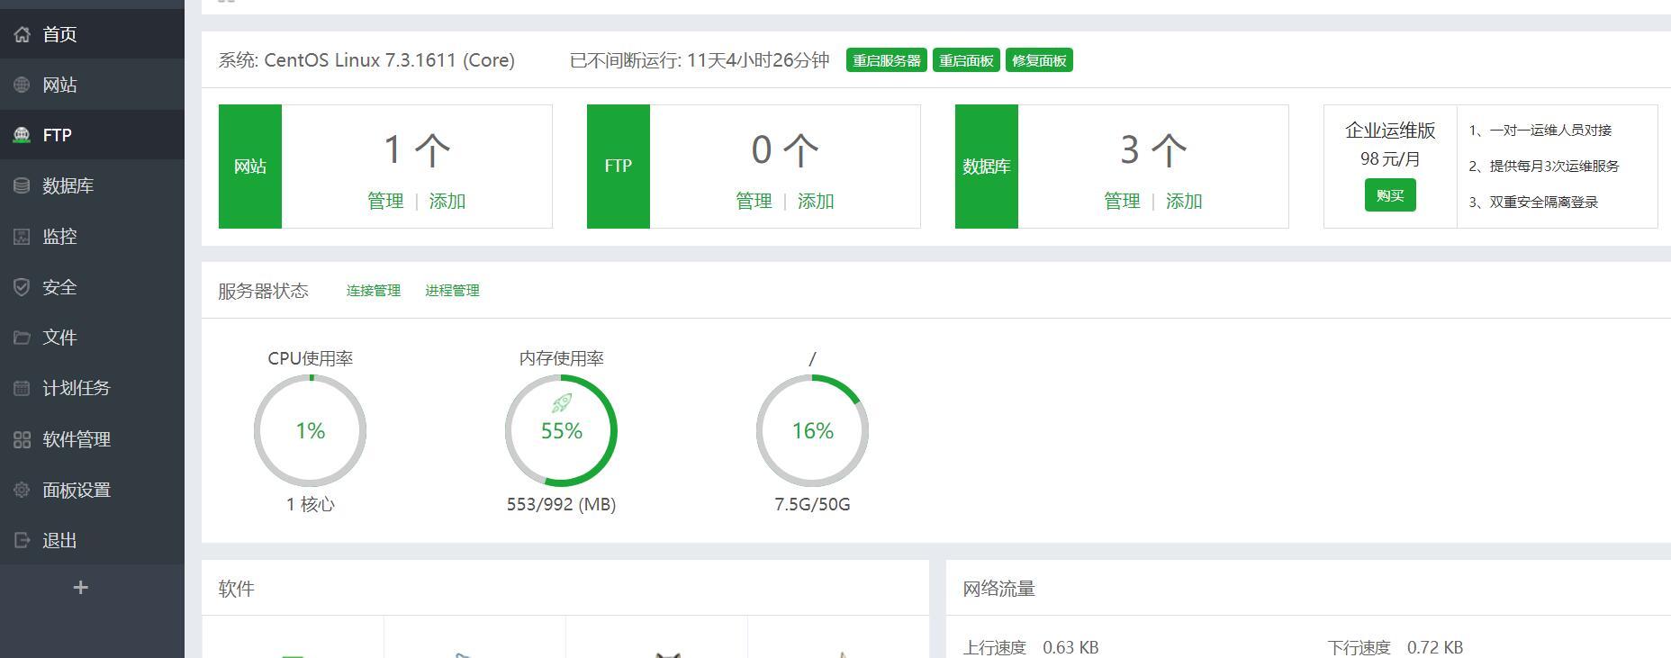This screenshot has width=1671, height=658.
Task: Click green 网站 card label
Action: (x=250, y=167)
